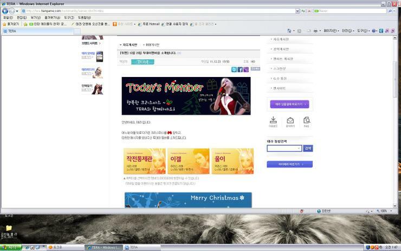
Task: Expand the TERA integrated search combo box
Action: 299,148
